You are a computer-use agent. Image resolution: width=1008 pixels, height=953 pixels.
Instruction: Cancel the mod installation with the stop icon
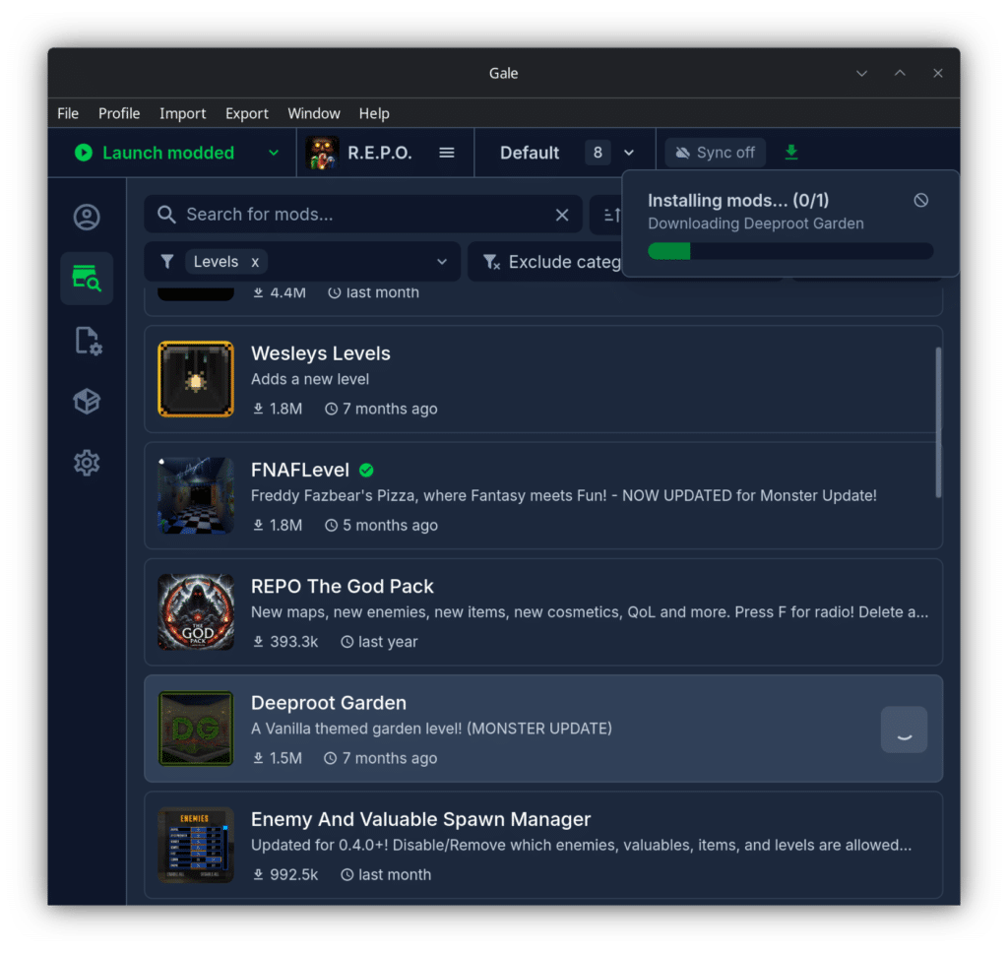[x=921, y=201]
